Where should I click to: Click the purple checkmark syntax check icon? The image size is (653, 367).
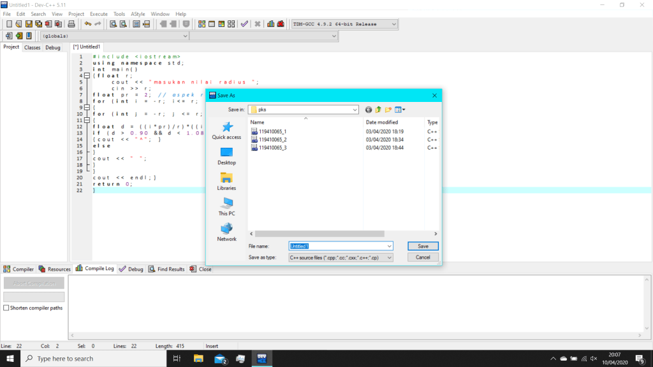[244, 24]
